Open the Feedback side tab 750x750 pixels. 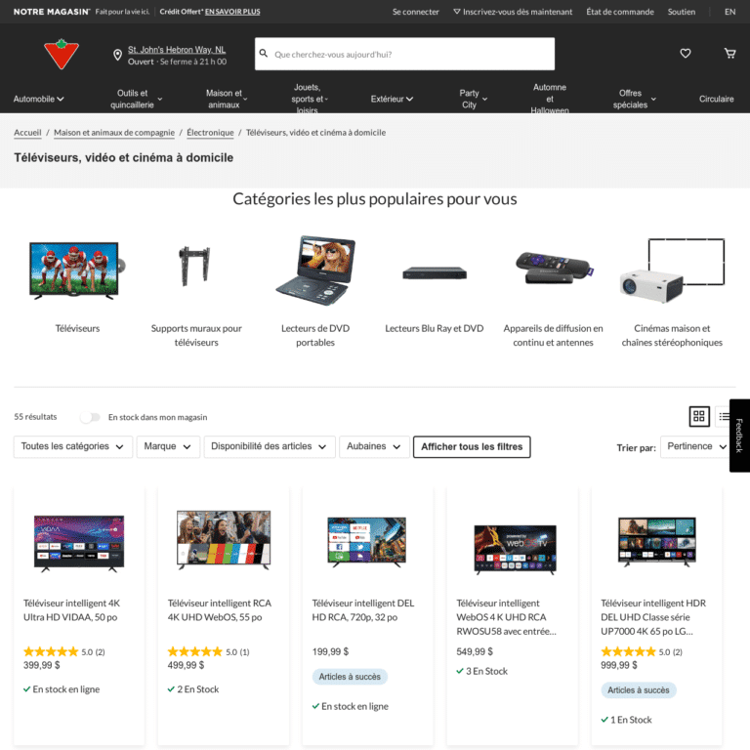(739, 436)
